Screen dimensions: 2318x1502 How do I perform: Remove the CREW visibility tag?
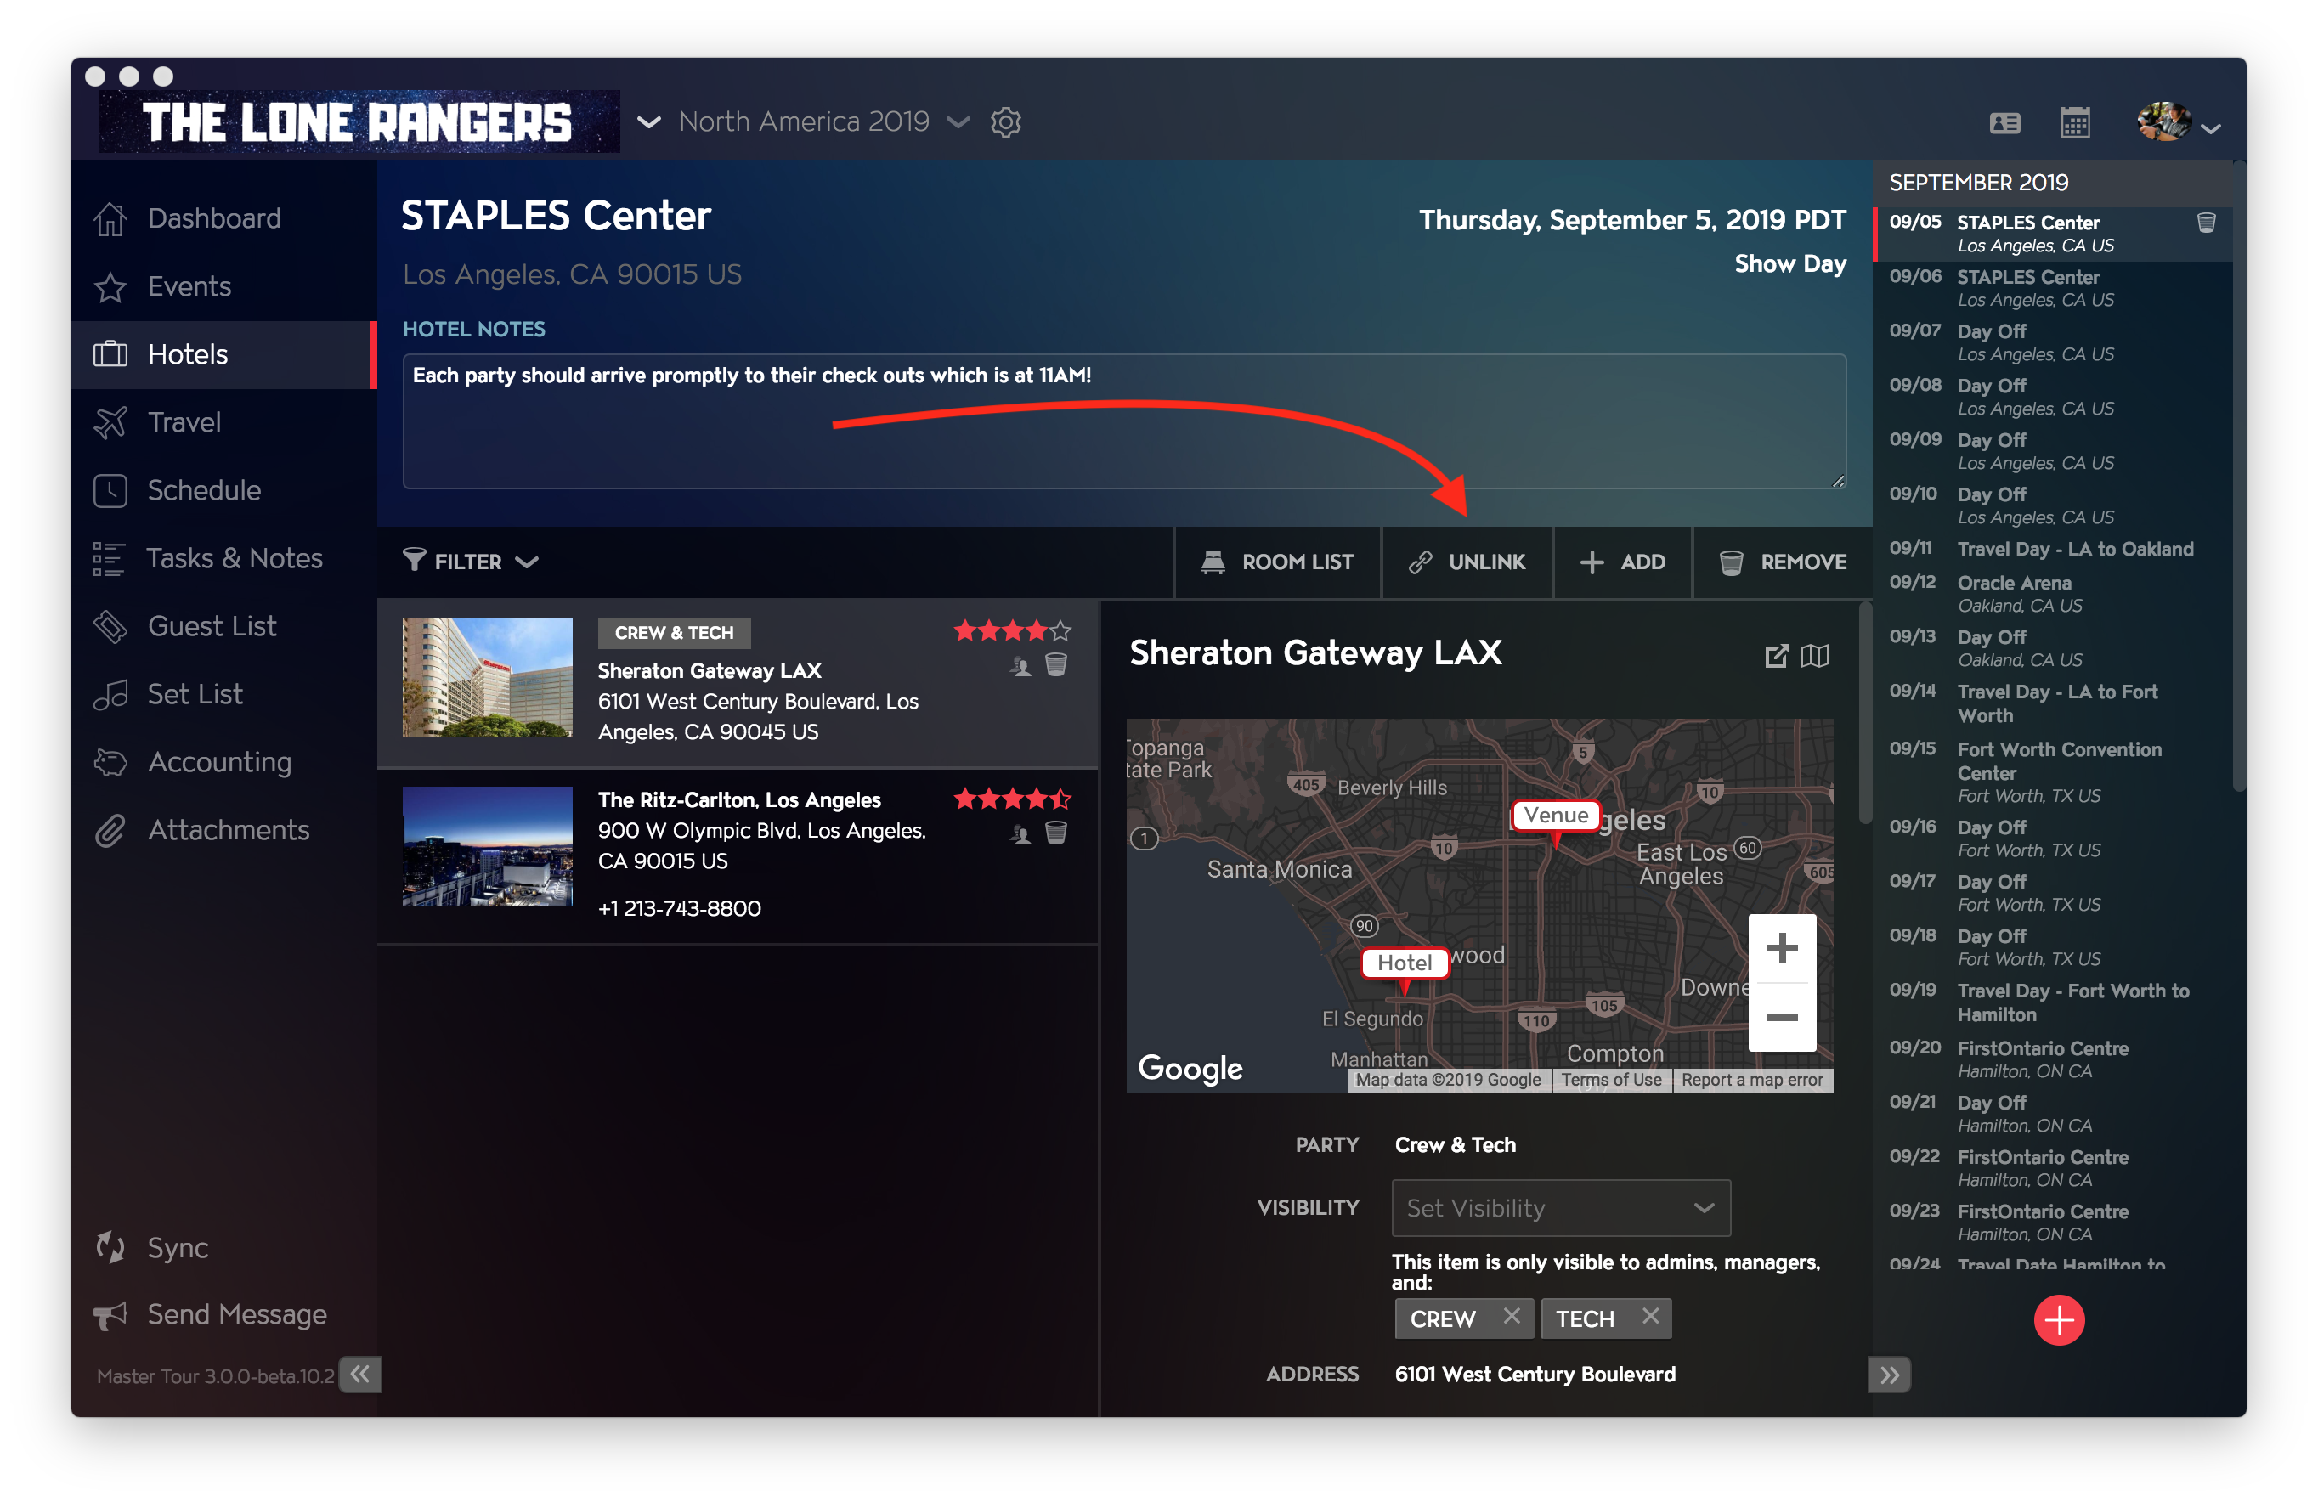coord(1511,1316)
